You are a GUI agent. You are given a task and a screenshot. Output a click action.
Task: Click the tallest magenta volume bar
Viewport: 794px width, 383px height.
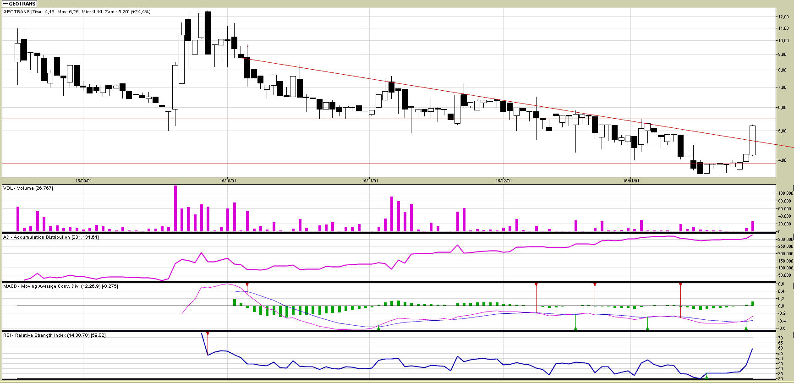[175, 208]
